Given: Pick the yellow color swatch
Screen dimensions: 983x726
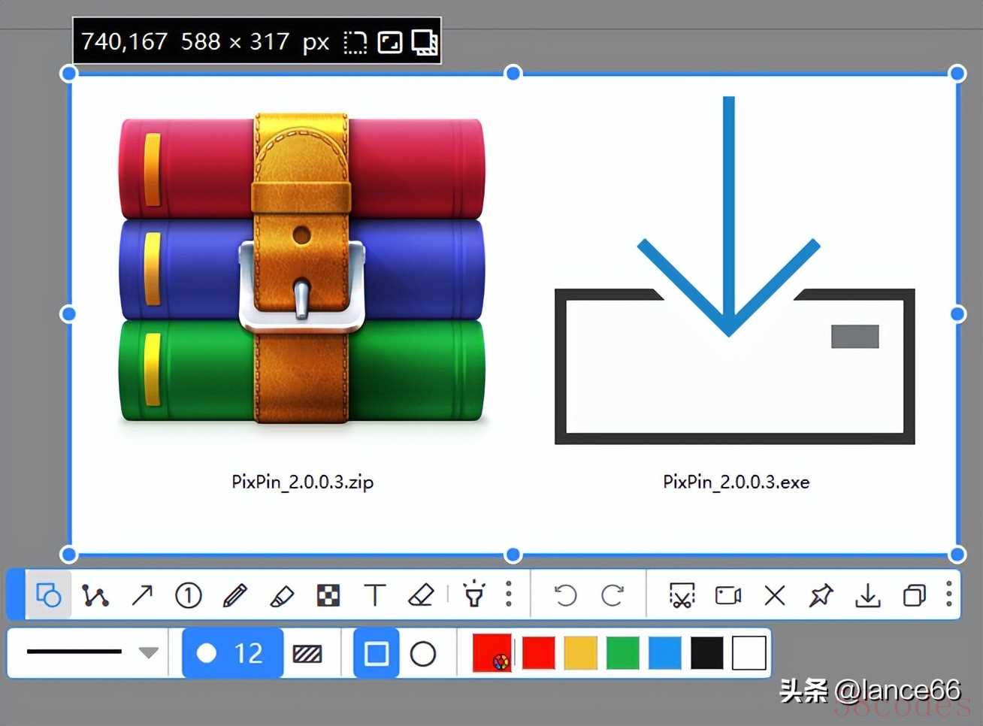Looking at the screenshot, I should coord(580,652).
